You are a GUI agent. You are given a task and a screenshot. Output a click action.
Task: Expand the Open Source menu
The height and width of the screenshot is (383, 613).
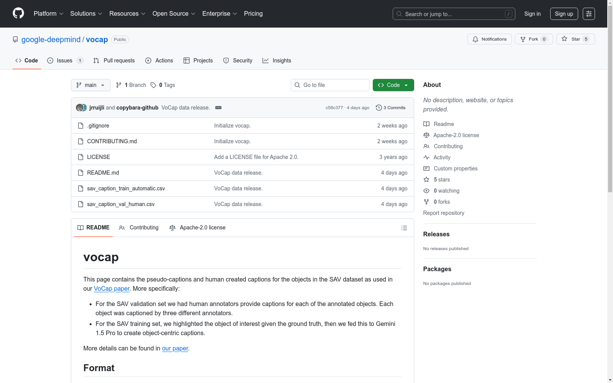(x=174, y=14)
